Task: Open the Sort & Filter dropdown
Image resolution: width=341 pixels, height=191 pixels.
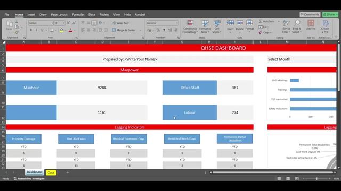Action: [x=286, y=27]
